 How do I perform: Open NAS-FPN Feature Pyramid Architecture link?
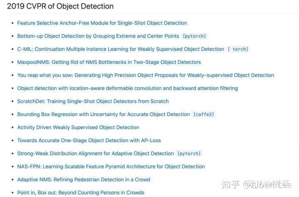pos(111,166)
